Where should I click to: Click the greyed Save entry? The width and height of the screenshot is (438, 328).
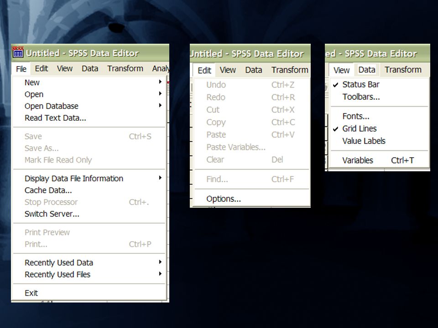click(x=89, y=136)
